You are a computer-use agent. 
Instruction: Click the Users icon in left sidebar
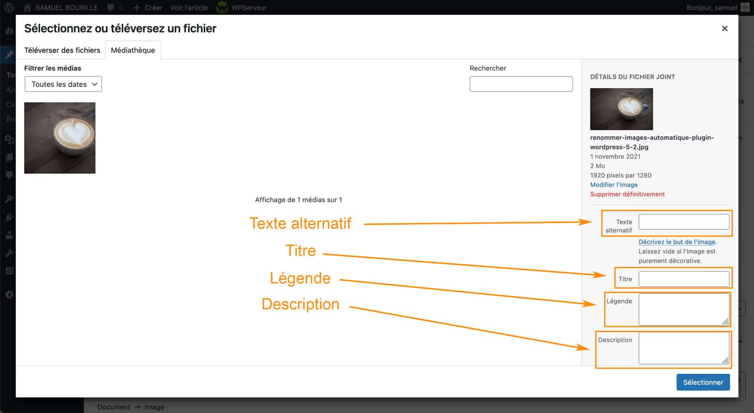click(x=9, y=235)
